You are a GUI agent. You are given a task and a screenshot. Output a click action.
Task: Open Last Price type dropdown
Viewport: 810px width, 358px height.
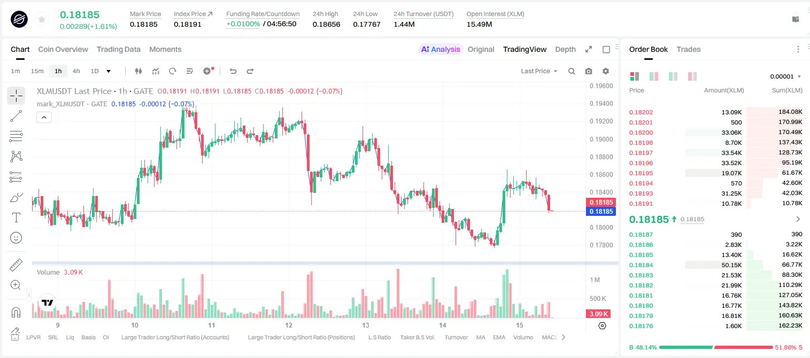(x=539, y=71)
